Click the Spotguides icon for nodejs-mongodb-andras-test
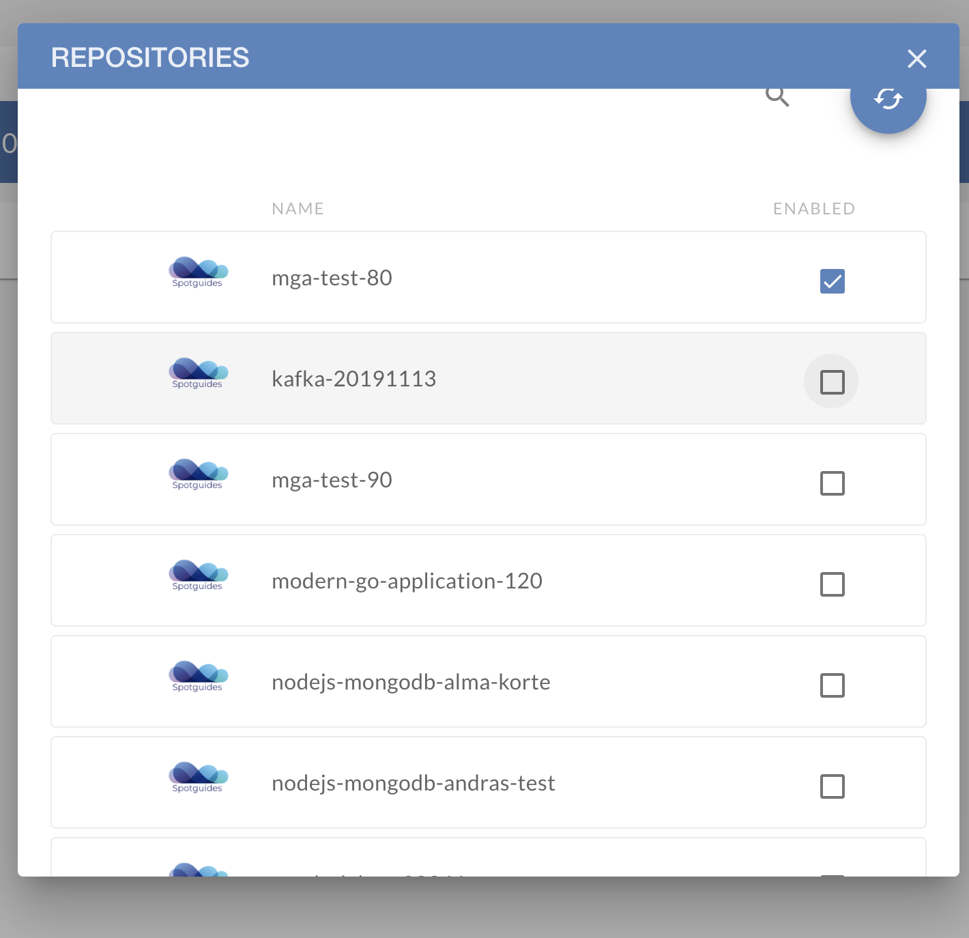 198,778
